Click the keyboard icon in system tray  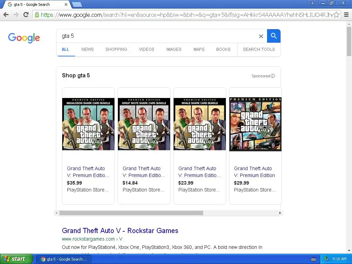tap(313, 259)
